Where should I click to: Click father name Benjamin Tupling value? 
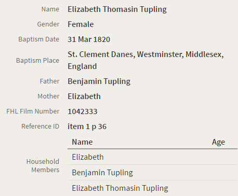pyautogui.click(x=99, y=81)
